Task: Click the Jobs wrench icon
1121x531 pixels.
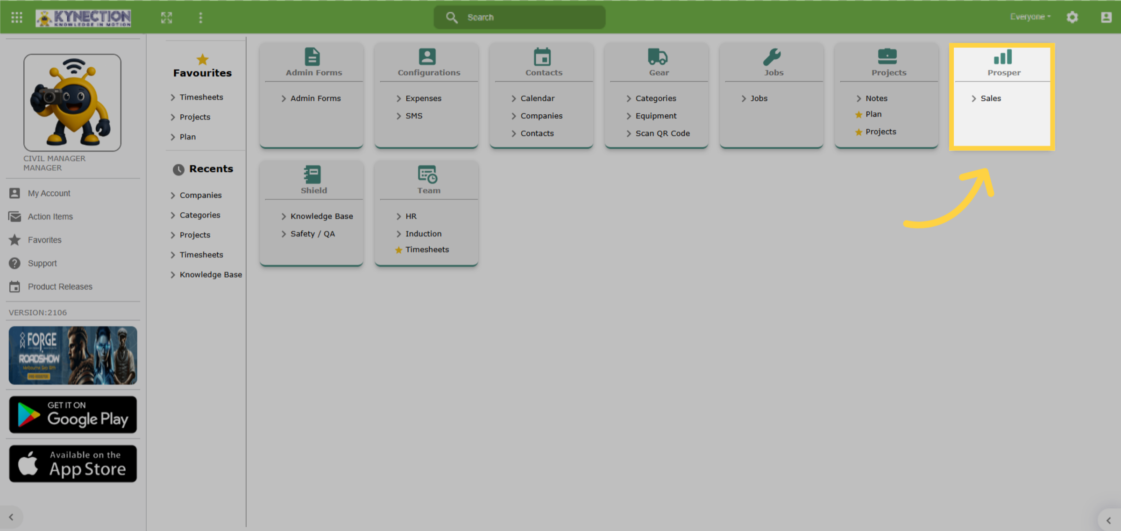Action: (x=772, y=56)
